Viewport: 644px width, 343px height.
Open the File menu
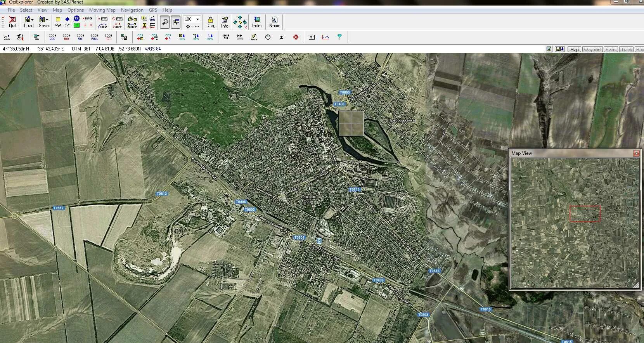(11, 10)
